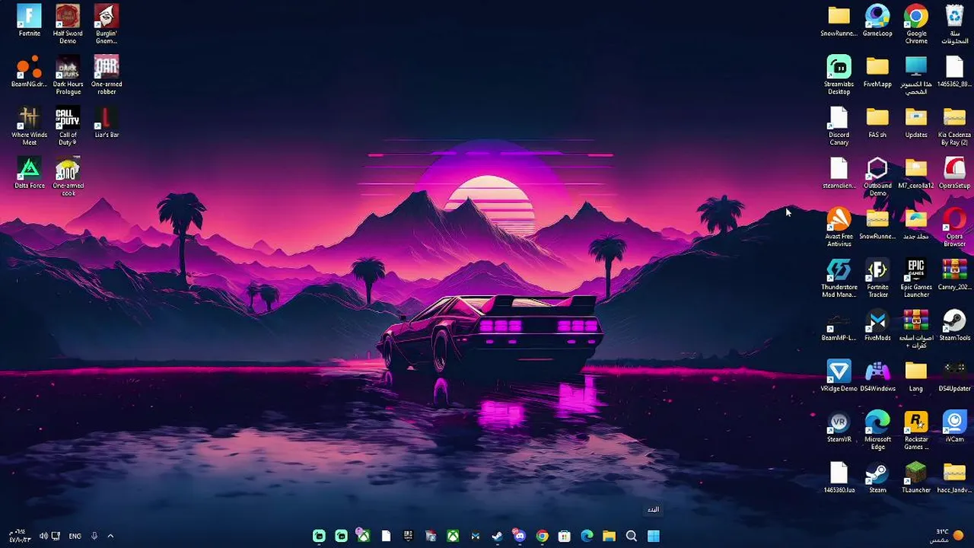This screenshot has height=548, width=974.
Task: Expand the system tray hidden icons chevron
Action: pos(110,536)
